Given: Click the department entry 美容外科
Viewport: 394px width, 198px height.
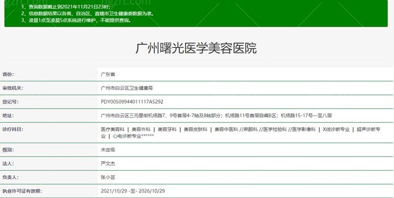Looking at the screenshot, I should [141, 130].
